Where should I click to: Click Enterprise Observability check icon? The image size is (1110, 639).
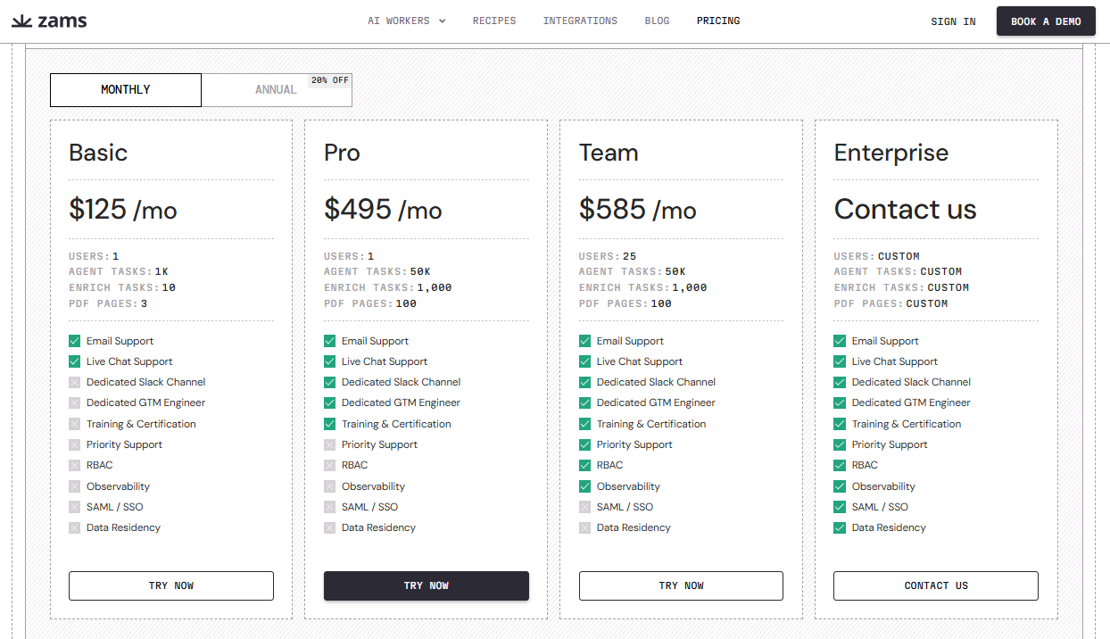840,486
